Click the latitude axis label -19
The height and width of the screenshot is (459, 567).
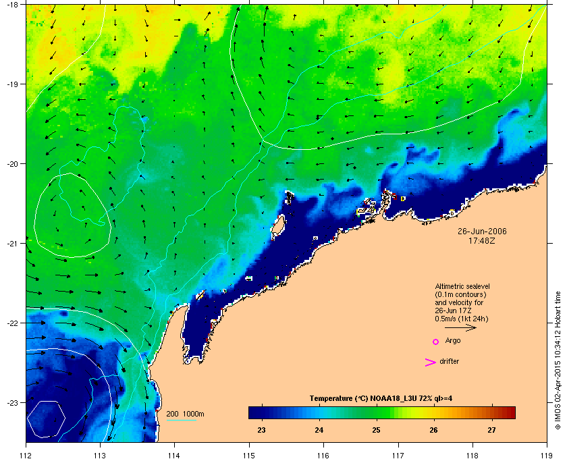(x=12, y=84)
